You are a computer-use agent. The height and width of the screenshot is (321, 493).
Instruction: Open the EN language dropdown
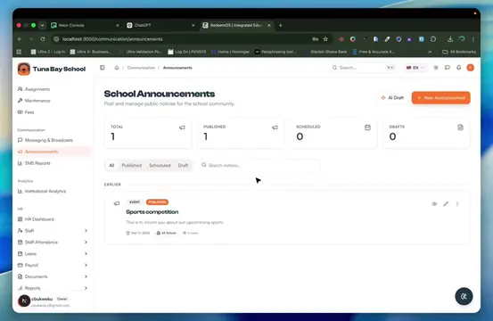(415, 68)
